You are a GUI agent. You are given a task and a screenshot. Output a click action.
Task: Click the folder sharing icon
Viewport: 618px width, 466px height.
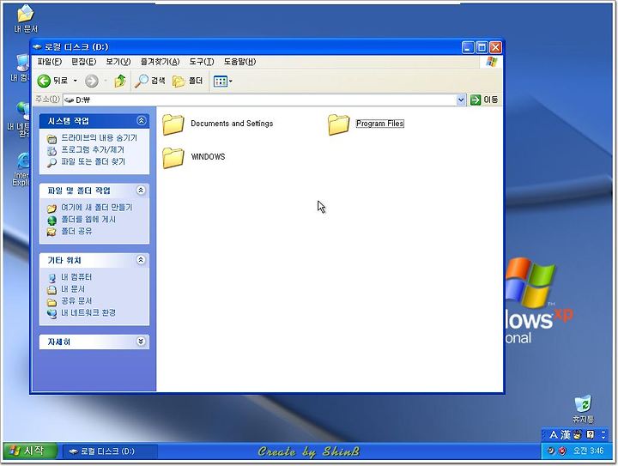[51, 232]
